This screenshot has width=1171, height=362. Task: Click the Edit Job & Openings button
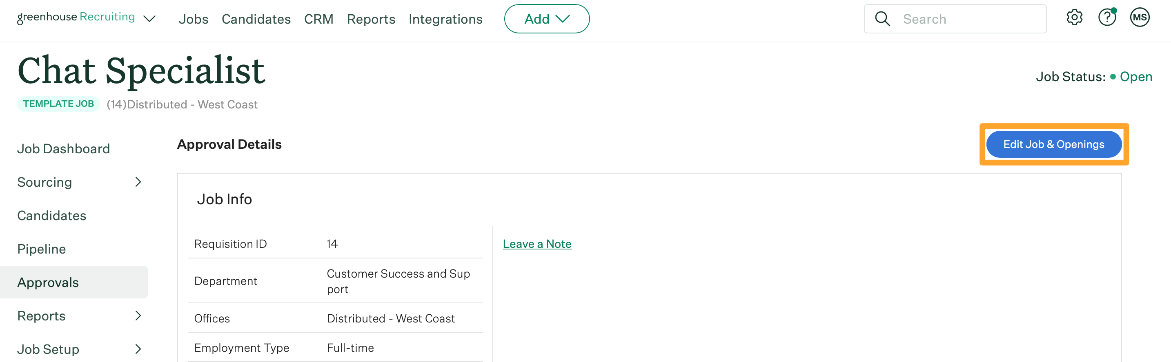(x=1054, y=144)
